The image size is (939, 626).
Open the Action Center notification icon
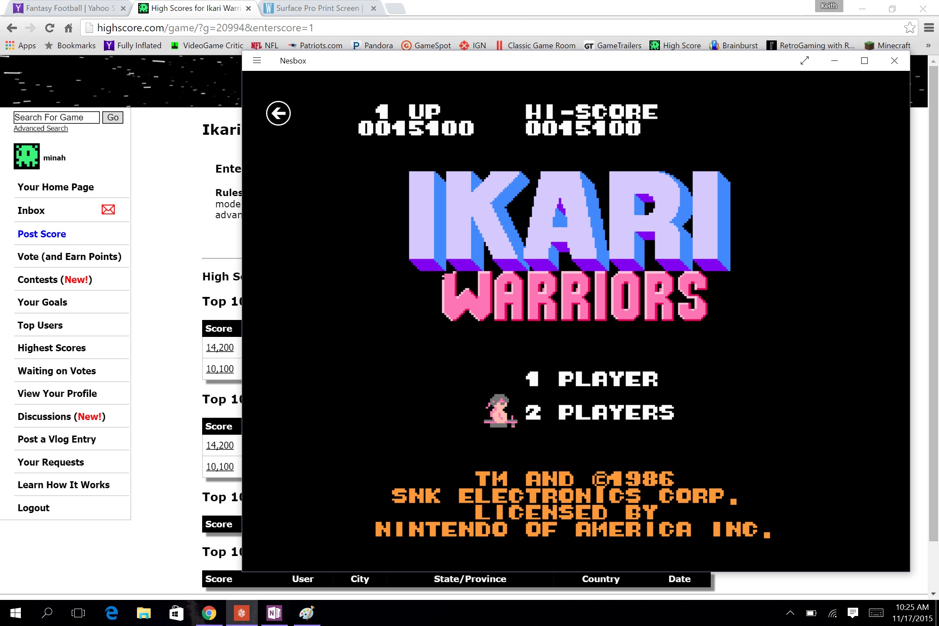[852, 613]
